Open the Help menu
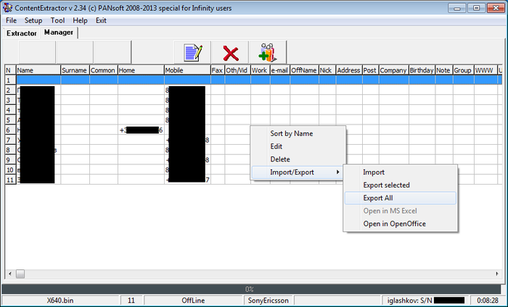This screenshot has height=307, width=508. [x=80, y=20]
